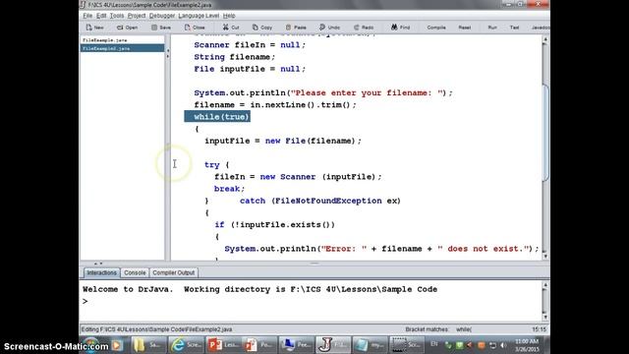
Task: Click the Copy toolbar button
Action: click(x=262, y=28)
